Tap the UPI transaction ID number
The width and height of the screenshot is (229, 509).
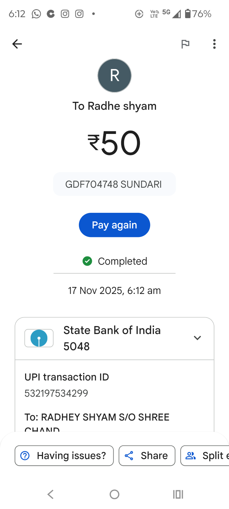tap(56, 393)
